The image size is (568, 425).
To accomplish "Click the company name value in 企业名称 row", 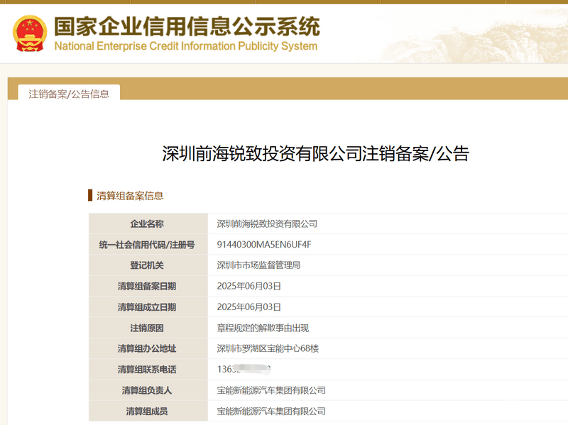I will click(x=267, y=223).
